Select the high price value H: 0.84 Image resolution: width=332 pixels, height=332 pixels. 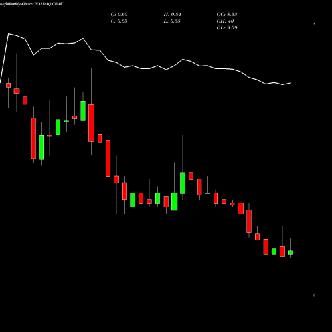[x=172, y=15]
